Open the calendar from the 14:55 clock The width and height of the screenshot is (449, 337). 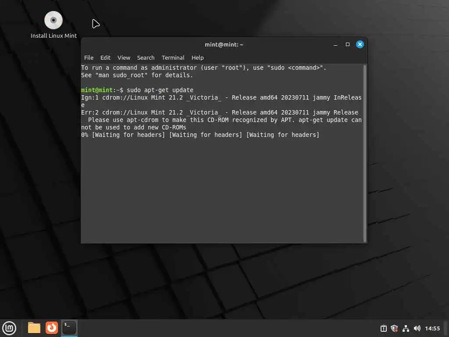tap(432, 328)
